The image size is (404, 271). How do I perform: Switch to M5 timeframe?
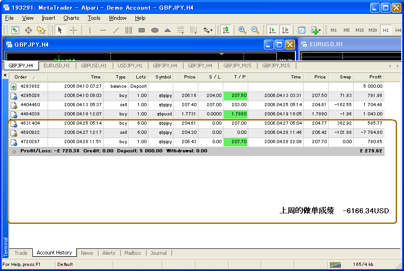click(347, 30)
